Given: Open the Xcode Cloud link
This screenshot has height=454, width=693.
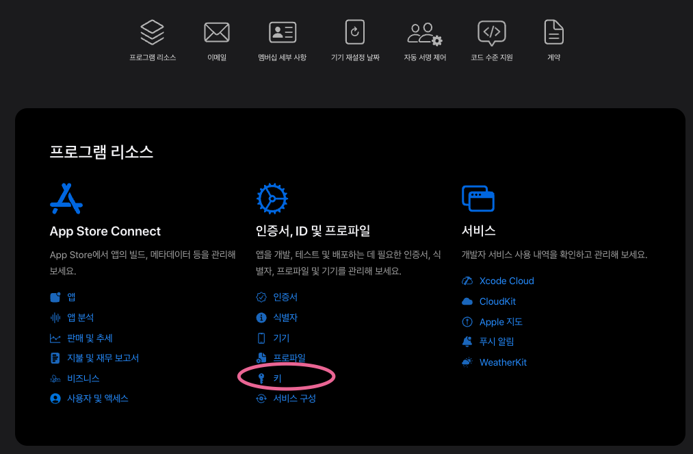Looking at the screenshot, I should pos(506,281).
